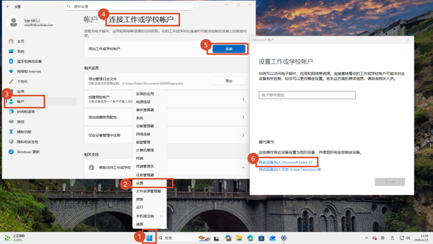Expand the 添加或删除预配包 row
Image resolution: width=433 pixels, height=244 pixels.
pos(243,117)
